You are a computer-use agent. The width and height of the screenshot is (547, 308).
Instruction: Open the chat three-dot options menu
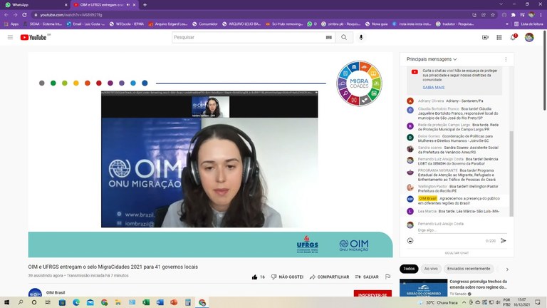(x=504, y=59)
